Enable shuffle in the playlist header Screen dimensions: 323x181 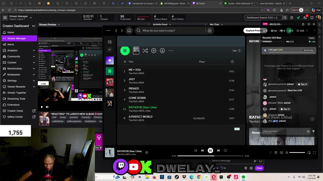145,51
